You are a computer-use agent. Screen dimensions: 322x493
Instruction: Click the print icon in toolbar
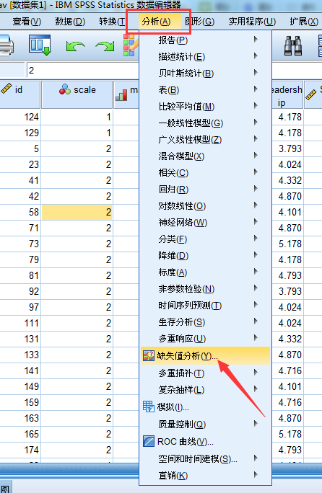(x=6, y=46)
